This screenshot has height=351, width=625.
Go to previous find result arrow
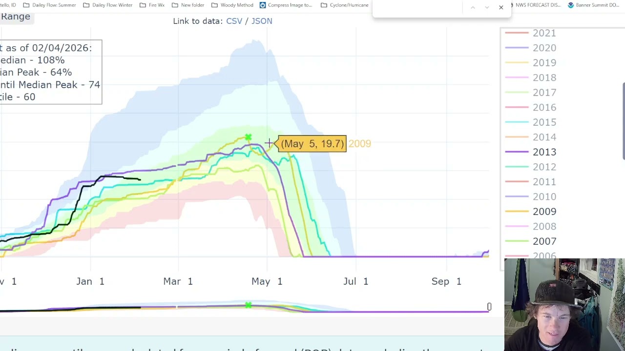point(473,7)
